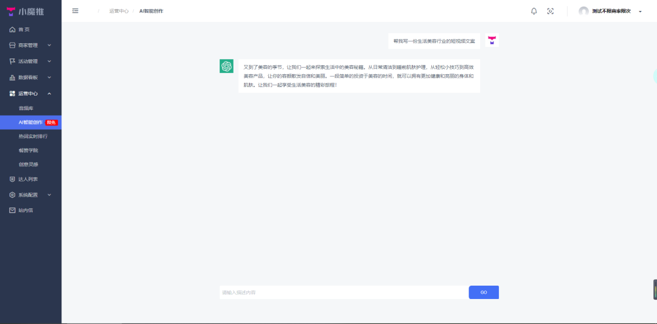Image resolution: width=657 pixels, height=324 pixels.
Task: Open 首页 home in the sidebar
Action: click(24, 29)
